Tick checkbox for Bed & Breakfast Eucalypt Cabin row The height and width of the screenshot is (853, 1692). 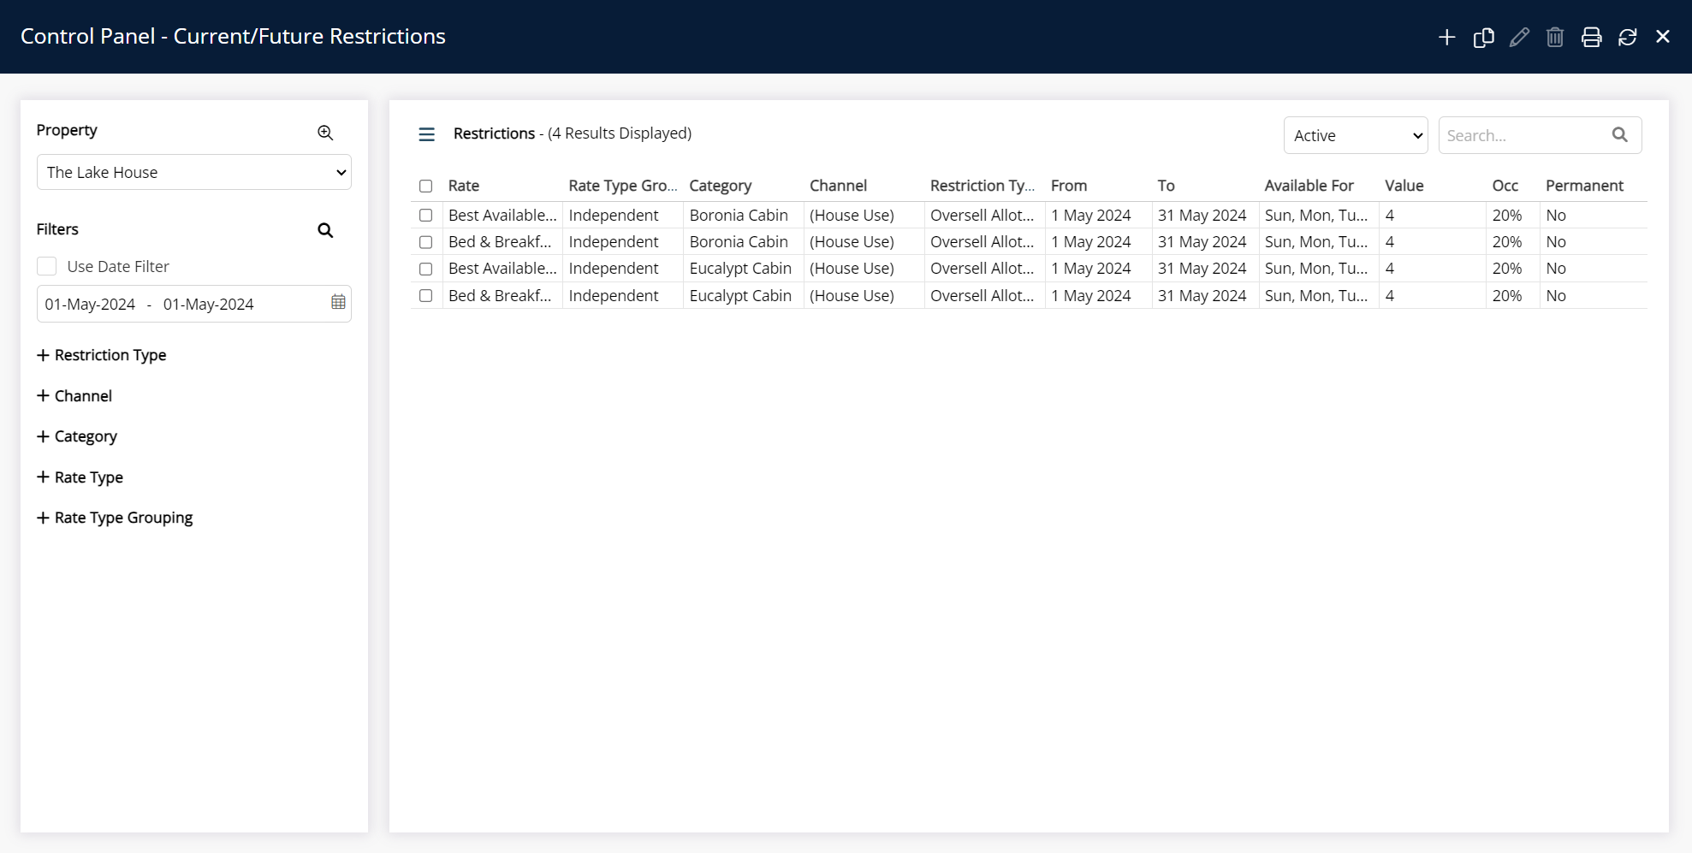pyautogui.click(x=425, y=296)
